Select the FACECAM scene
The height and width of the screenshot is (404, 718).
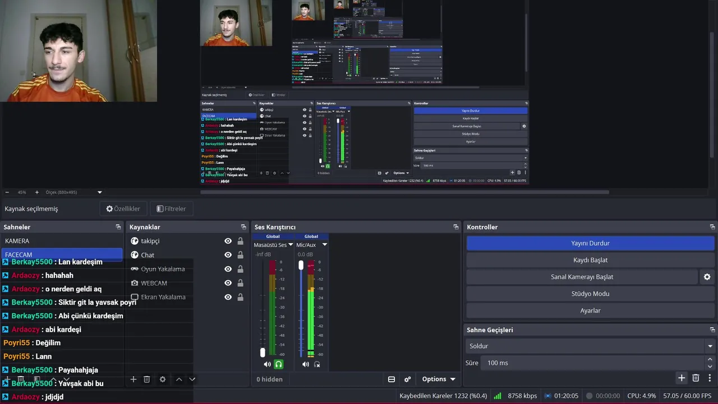[62, 254]
